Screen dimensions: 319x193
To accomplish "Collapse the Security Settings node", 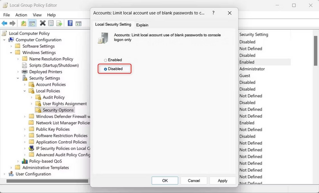I will (18, 78).
